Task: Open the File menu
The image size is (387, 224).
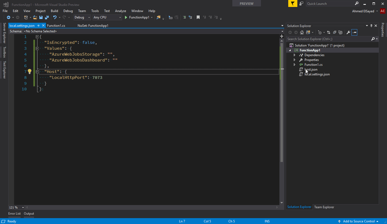Action: 5,11
